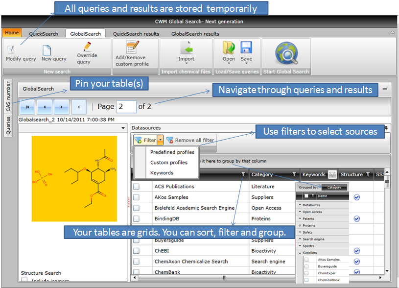Check the ACS Publications checkbox
This screenshot has width=399, height=288.
136,187
